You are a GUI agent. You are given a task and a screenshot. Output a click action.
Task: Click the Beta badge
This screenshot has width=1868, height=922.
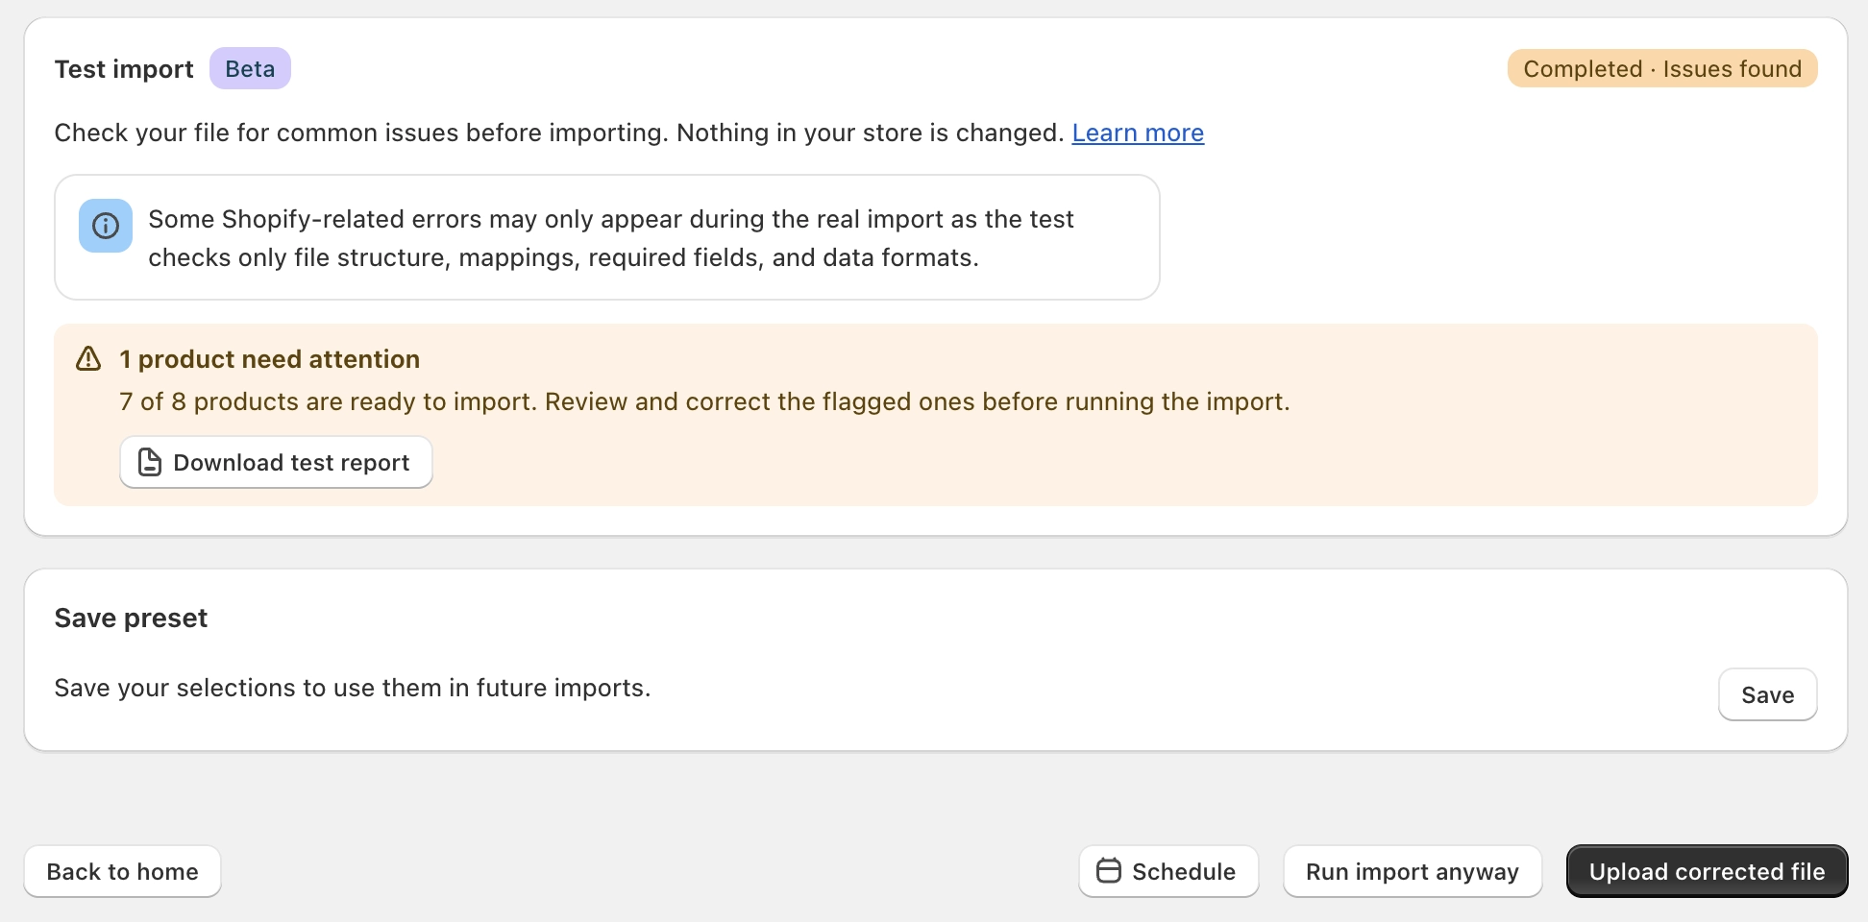coord(250,69)
